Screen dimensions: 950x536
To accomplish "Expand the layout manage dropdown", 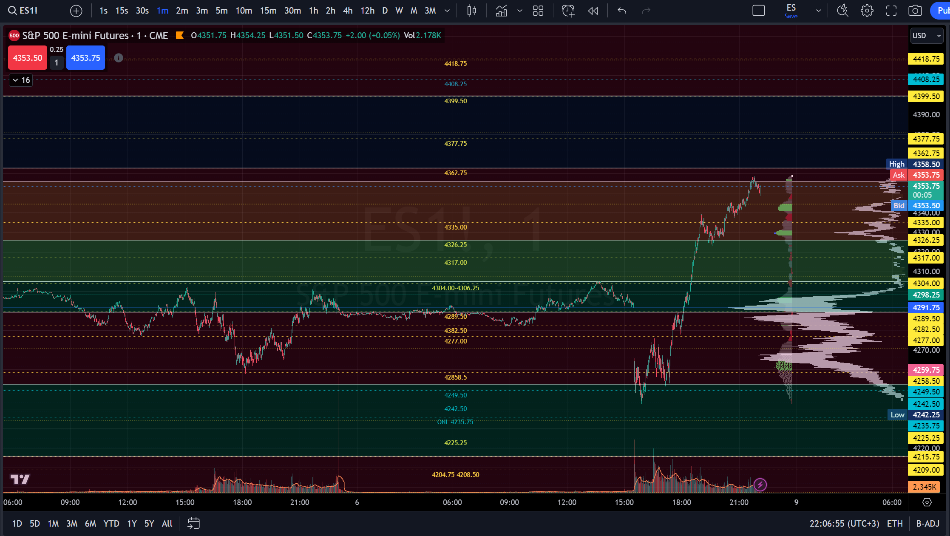I will click(818, 11).
